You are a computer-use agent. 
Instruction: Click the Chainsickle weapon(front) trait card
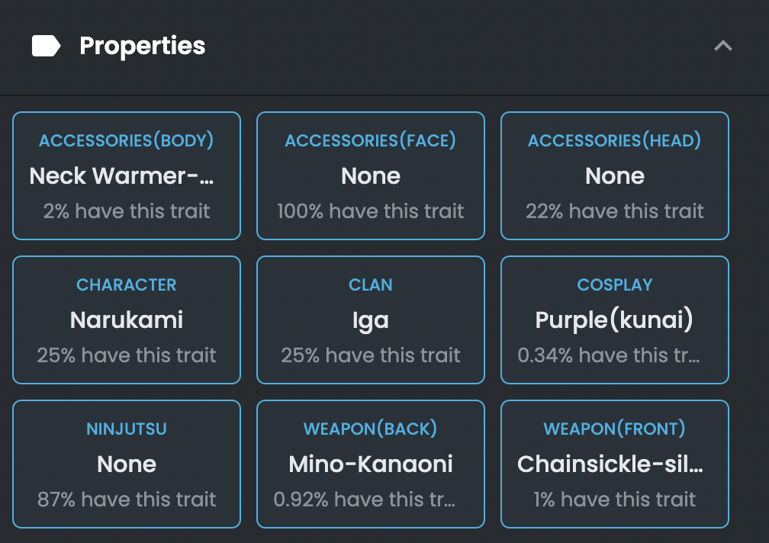click(x=614, y=464)
